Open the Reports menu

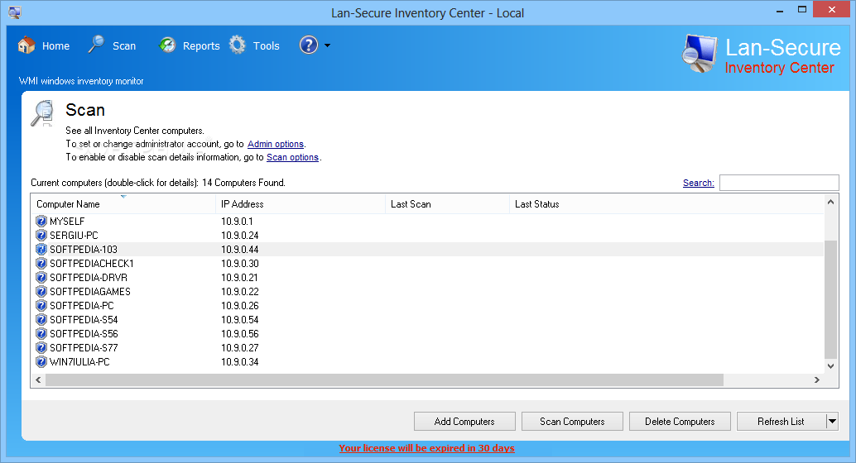point(201,45)
